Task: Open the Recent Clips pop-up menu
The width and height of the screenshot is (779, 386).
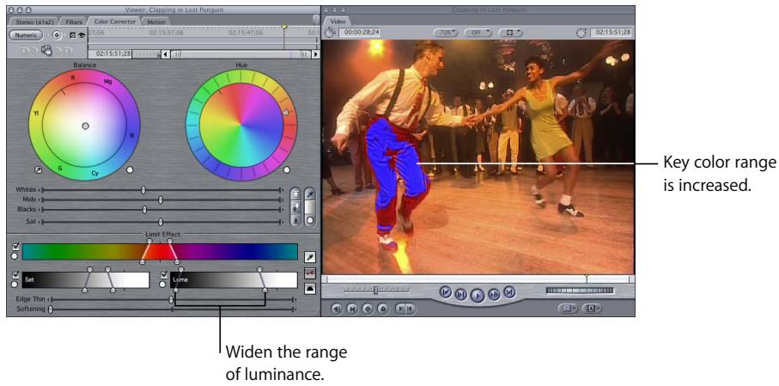Action: [x=568, y=309]
